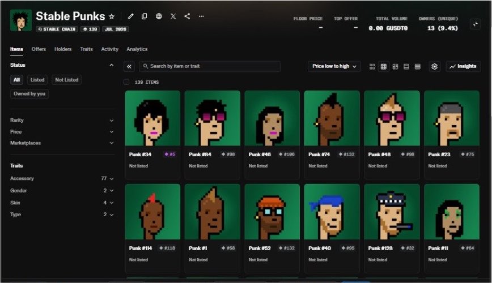Open the Punk #52 card image
The width and height of the screenshot is (492, 283).
tap(272, 212)
